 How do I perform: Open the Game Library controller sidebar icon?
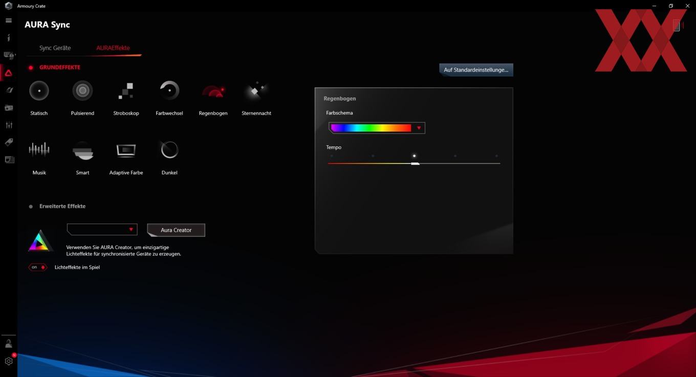(x=9, y=108)
